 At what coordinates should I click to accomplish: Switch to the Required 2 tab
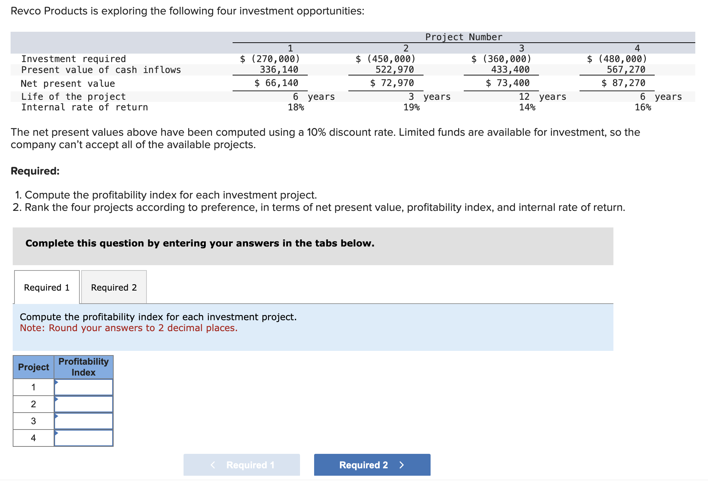114,287
